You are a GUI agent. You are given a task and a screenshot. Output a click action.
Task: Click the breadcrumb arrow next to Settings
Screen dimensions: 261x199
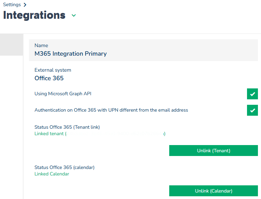25,5
